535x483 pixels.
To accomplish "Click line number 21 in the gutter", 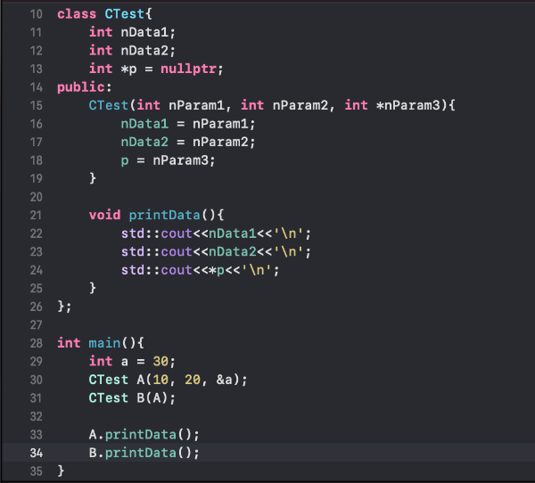I will (37, 216).
